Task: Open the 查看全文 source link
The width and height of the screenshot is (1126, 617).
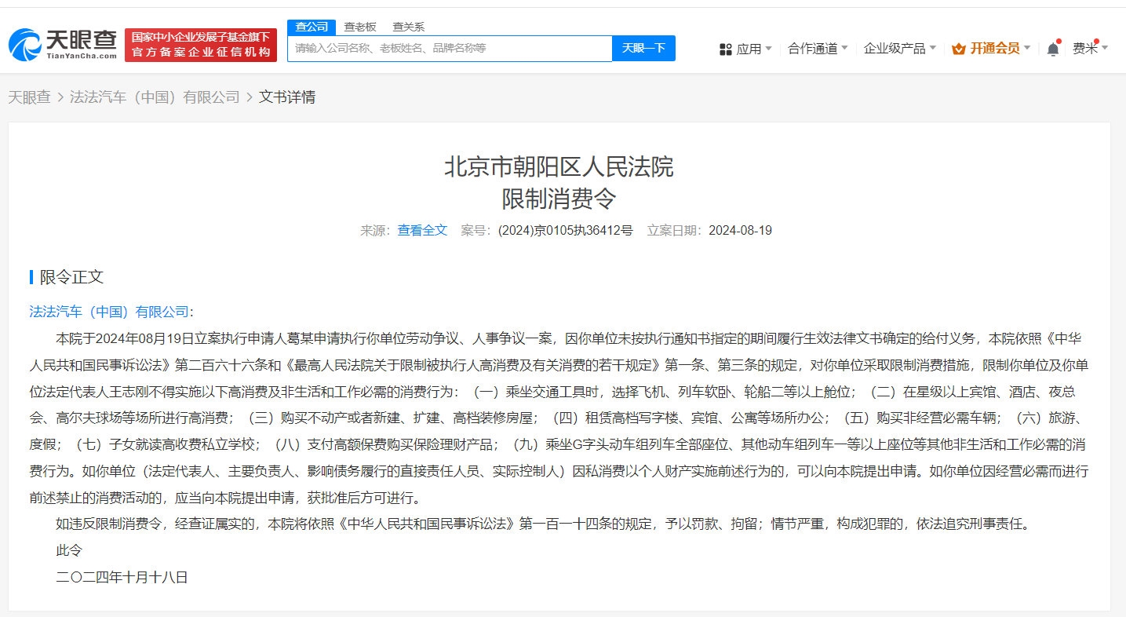Action: click(422, 230)
